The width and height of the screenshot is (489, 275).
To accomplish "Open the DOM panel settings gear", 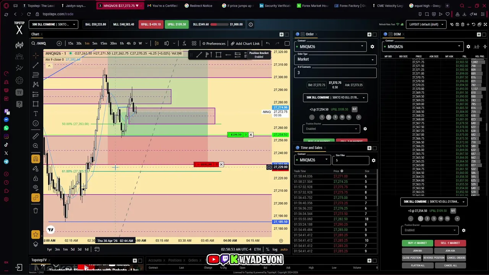I will [468, 47].
